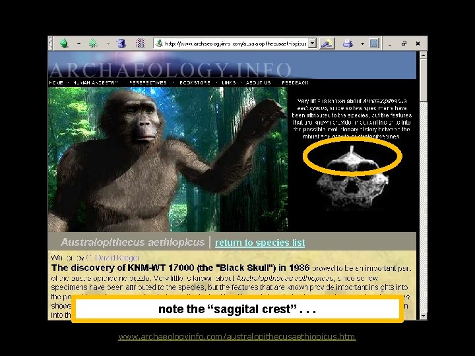
Task: Open the PERSPECTIVES navigation item
Action: pyautogui.click(x=148, y=82)
